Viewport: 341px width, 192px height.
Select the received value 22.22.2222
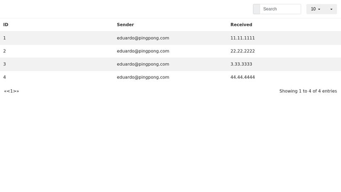(243, 51)
